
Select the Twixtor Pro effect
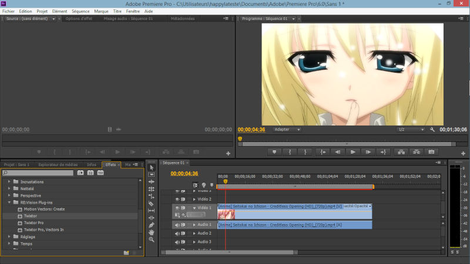pos(33,223)
